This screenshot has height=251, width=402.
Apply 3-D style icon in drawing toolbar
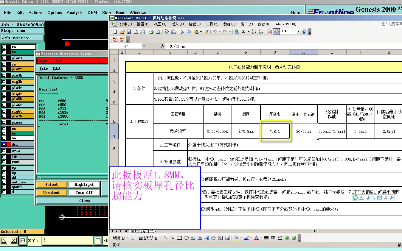294,238
